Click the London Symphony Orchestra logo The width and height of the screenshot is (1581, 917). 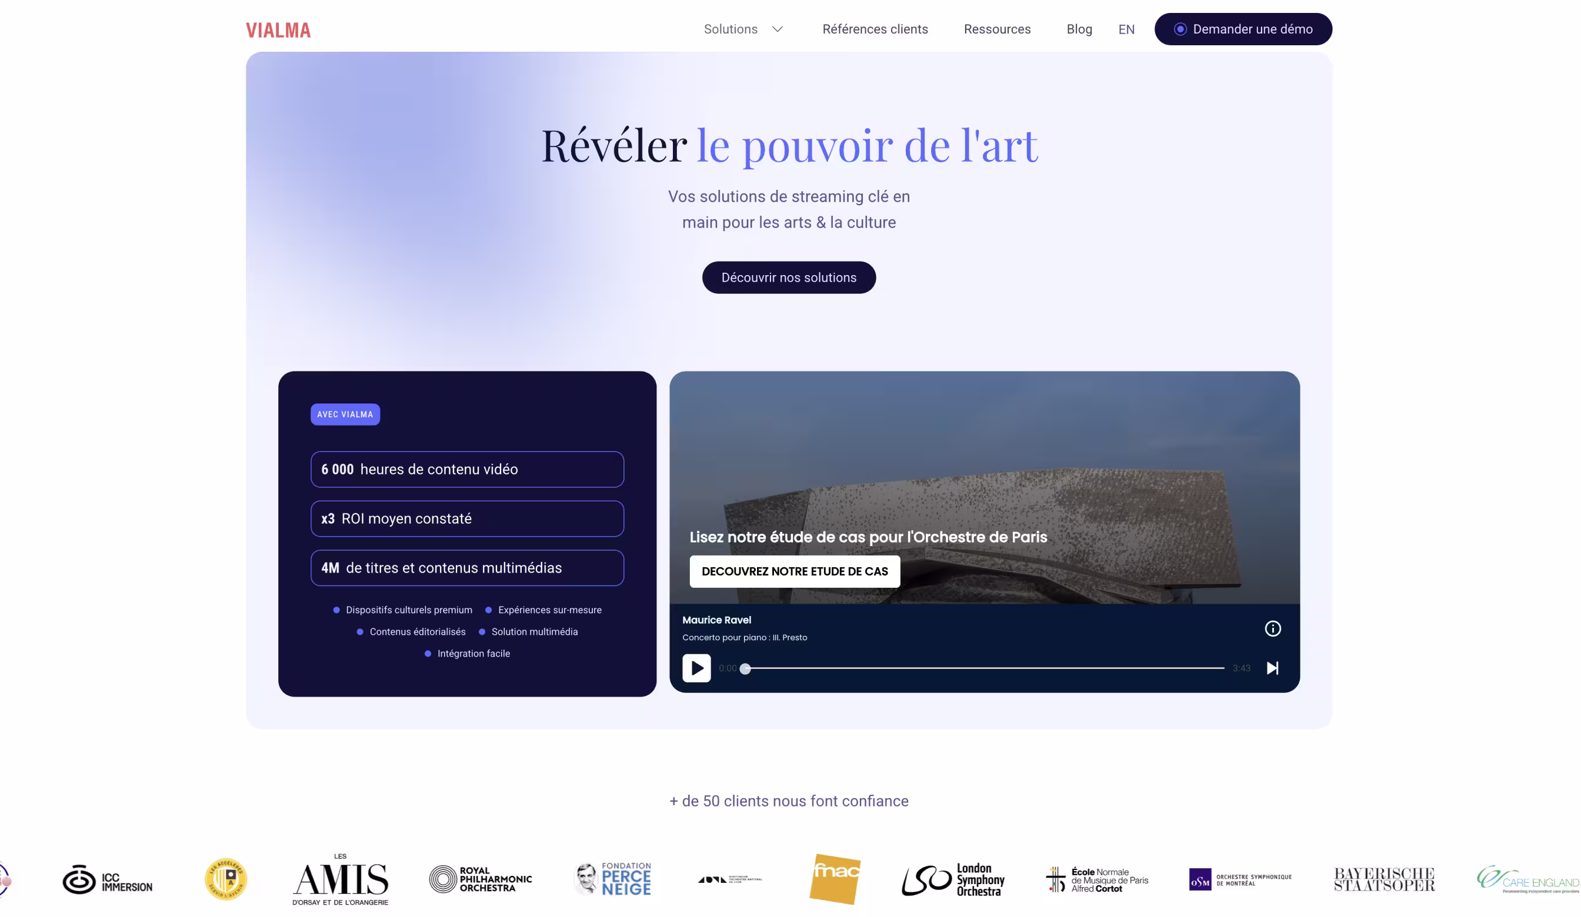pyautogui.click(x=952, y=878)
